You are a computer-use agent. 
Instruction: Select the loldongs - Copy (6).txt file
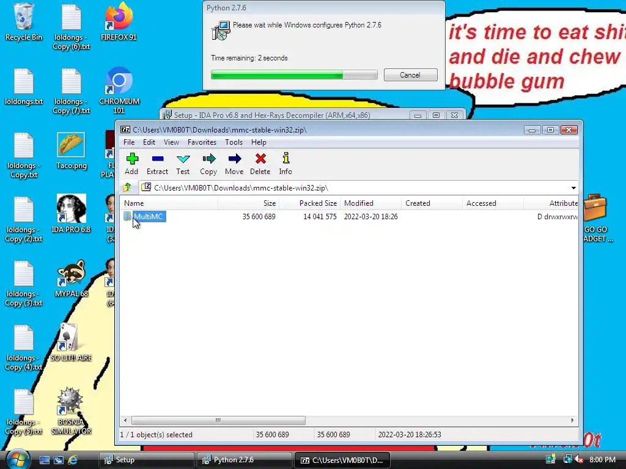[72, 27]
